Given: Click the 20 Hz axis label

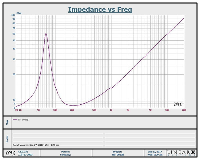Looking at the screenshot, I should pyautogui.click(x=18, y=110).
